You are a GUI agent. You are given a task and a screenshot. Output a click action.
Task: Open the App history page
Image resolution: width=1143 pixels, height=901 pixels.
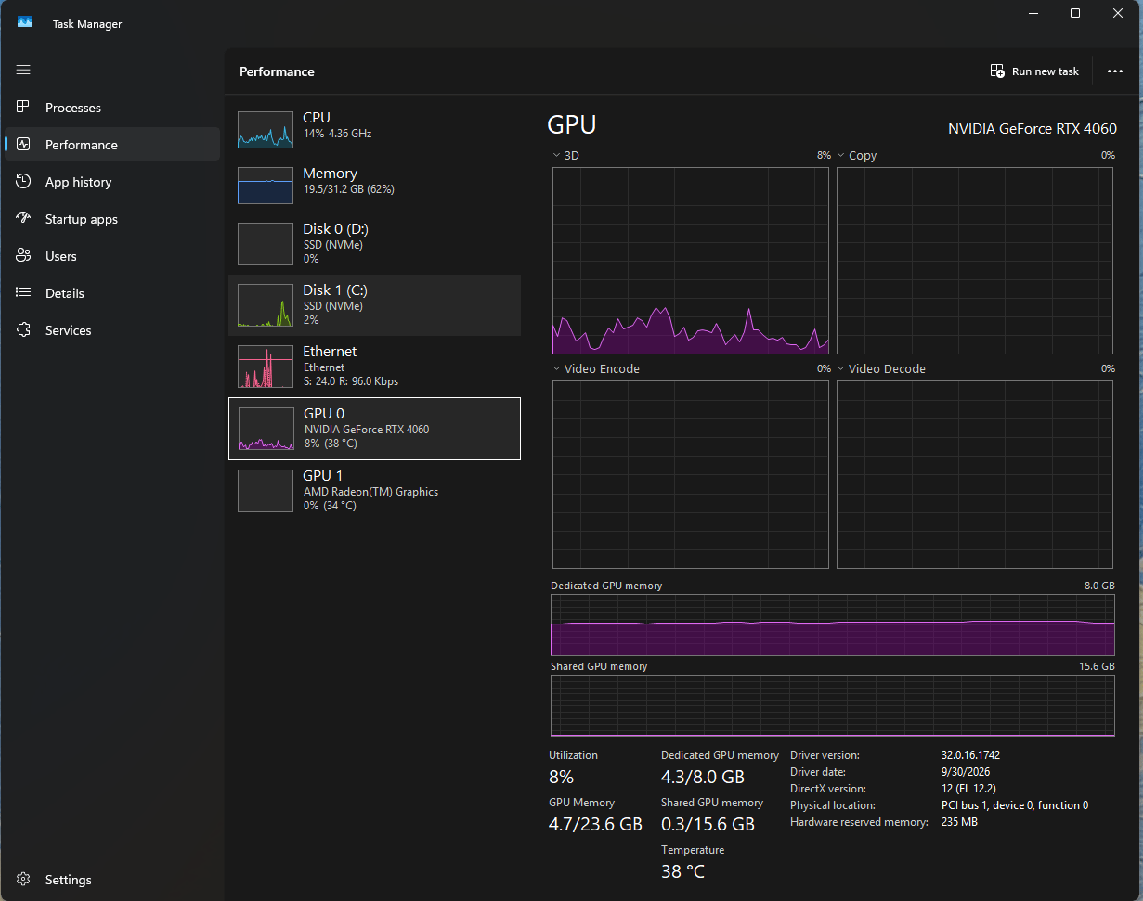pos(78,182)
